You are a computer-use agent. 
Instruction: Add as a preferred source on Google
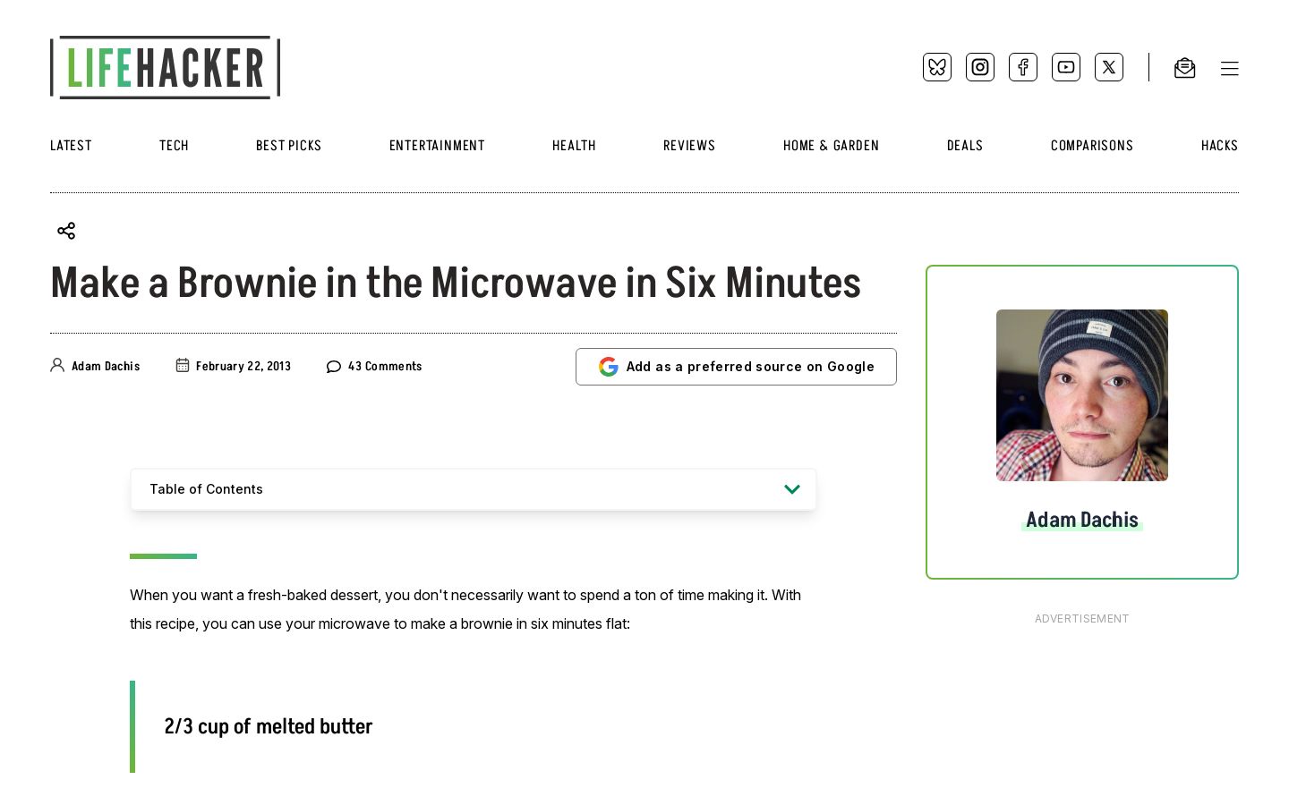[736, 367]
